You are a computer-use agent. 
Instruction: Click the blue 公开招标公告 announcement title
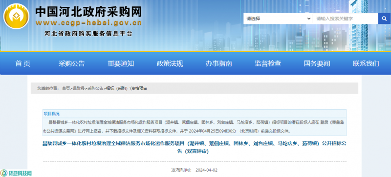point(195,147)
